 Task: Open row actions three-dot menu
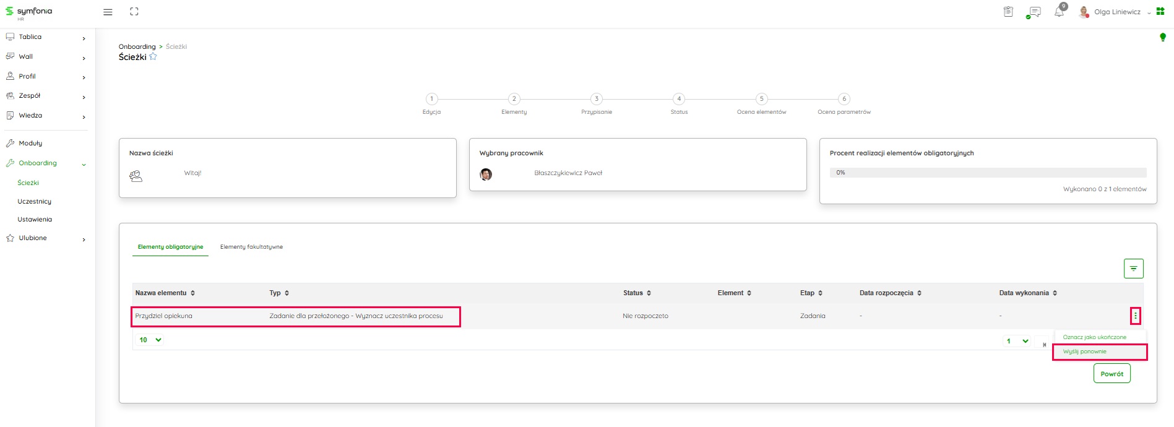point(1135,316)
